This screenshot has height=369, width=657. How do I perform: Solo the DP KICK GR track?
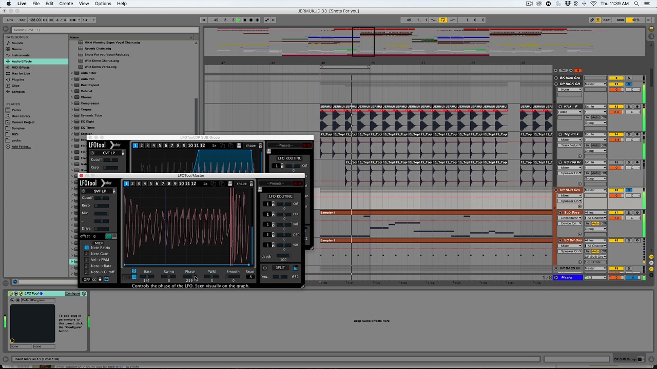coord(629,84)
